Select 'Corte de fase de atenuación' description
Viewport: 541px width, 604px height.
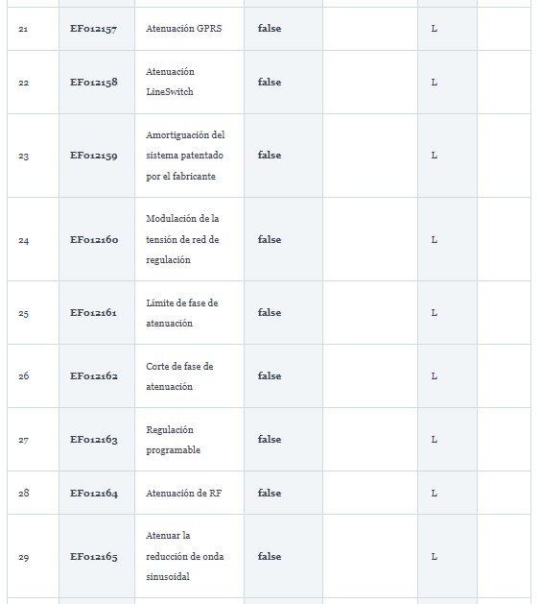[179, 376]
